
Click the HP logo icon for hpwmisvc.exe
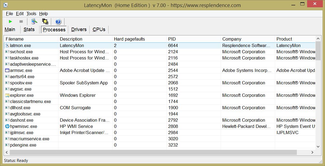coord(7,127)
